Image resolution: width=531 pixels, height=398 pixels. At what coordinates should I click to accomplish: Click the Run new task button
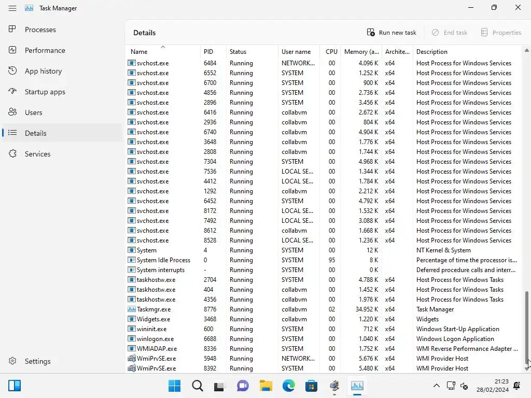click(392, 33)
